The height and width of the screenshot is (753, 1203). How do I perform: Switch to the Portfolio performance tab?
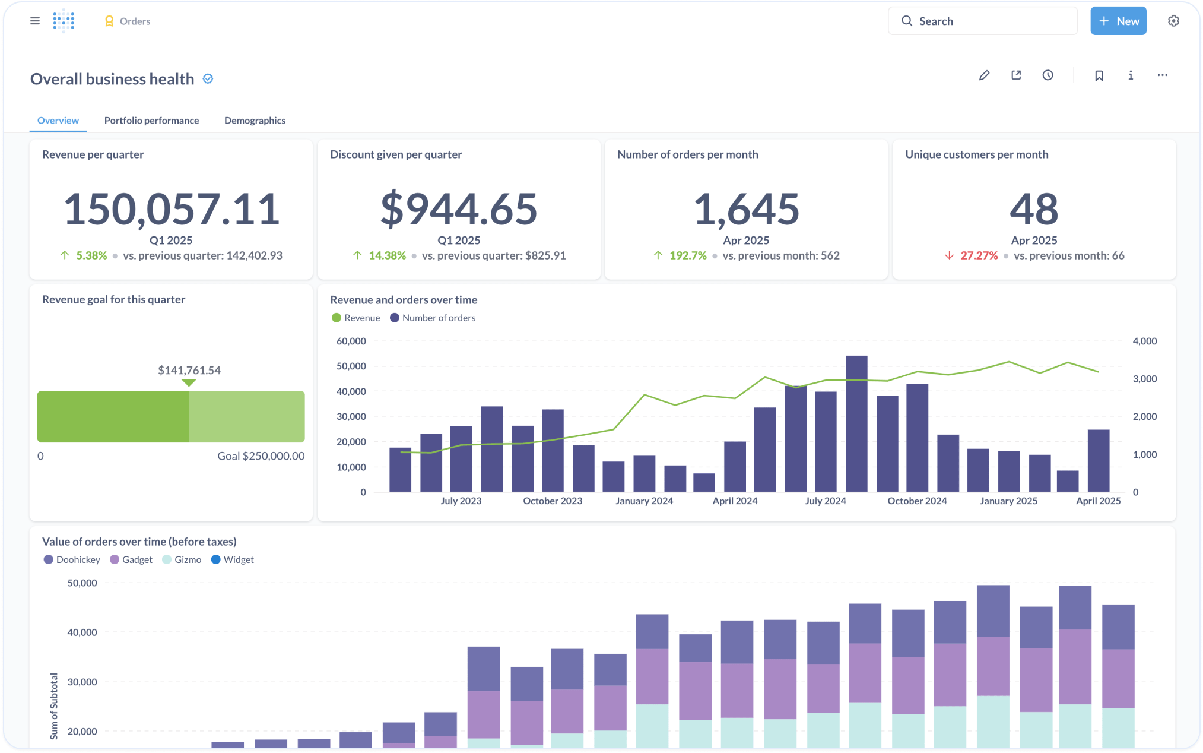tap(151, 120)
